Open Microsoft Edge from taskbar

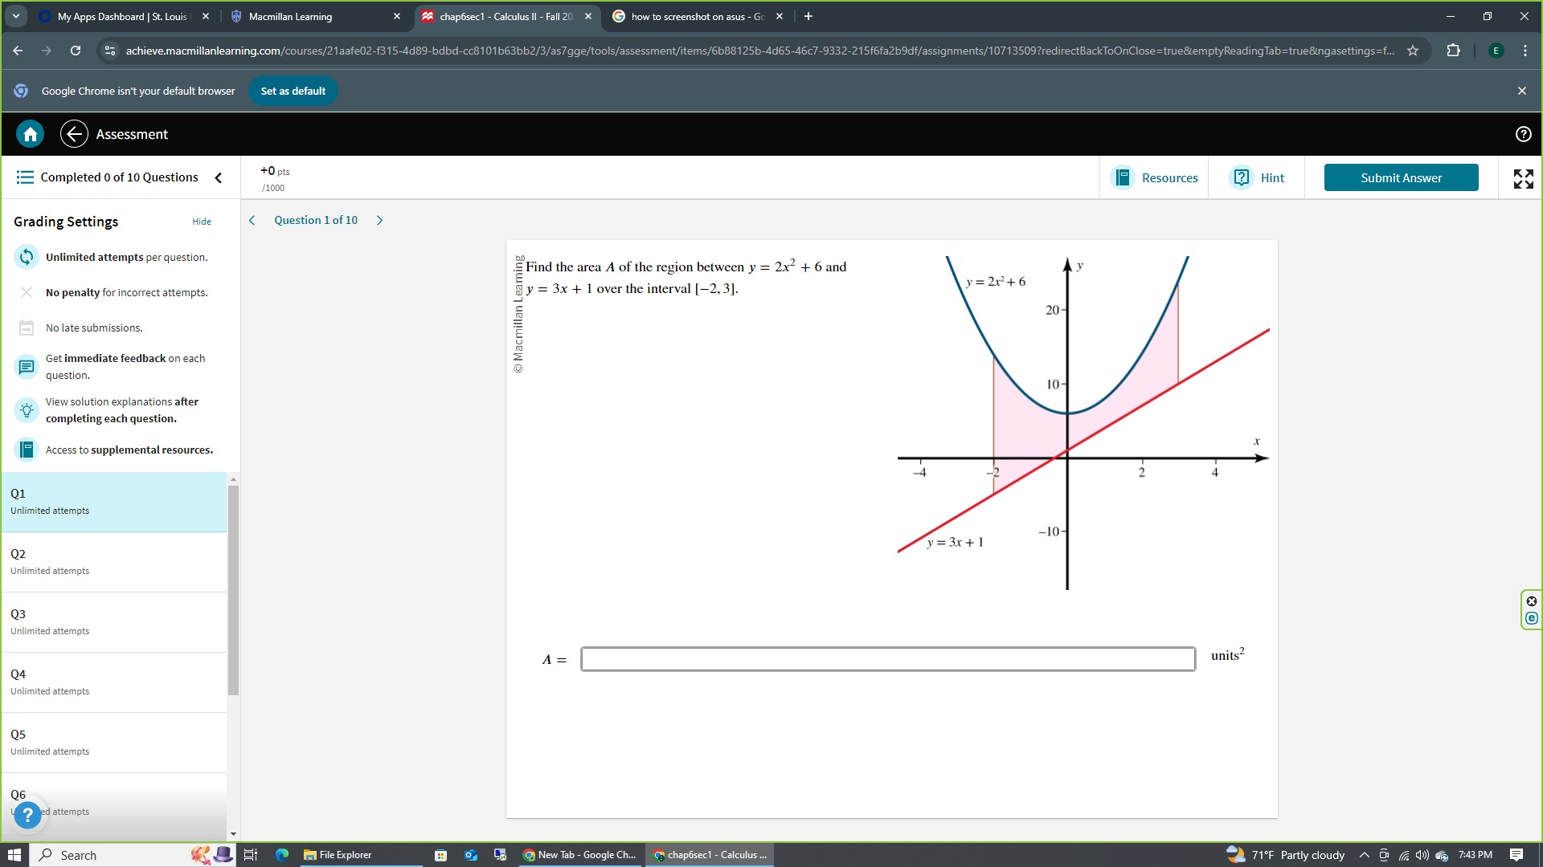pyautogui.click(x=282, y=855)
